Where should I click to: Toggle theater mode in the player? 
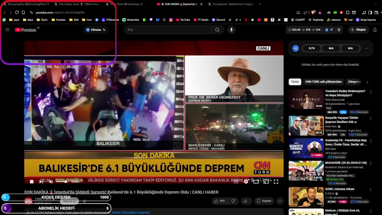coord(256,182)
